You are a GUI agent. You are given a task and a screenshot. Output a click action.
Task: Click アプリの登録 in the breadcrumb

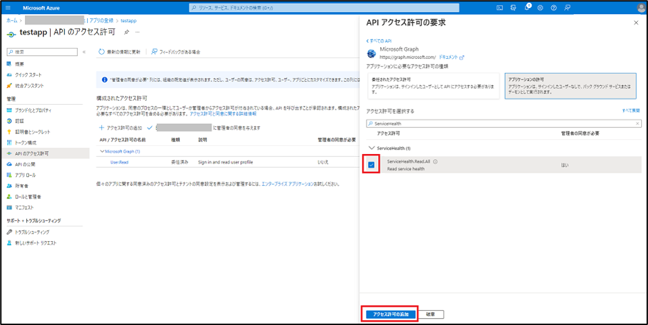pos(100,20)
